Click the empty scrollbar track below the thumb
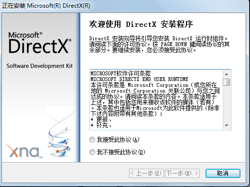 pos(227,104)
